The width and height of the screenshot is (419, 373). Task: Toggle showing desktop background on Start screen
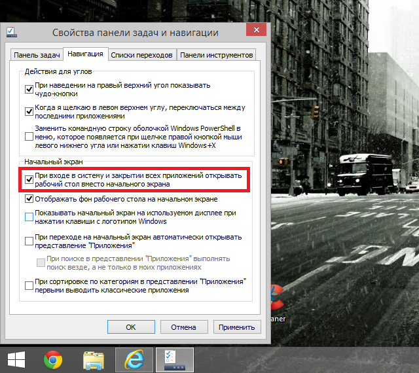pyautogui.click(x=29, y=199)
